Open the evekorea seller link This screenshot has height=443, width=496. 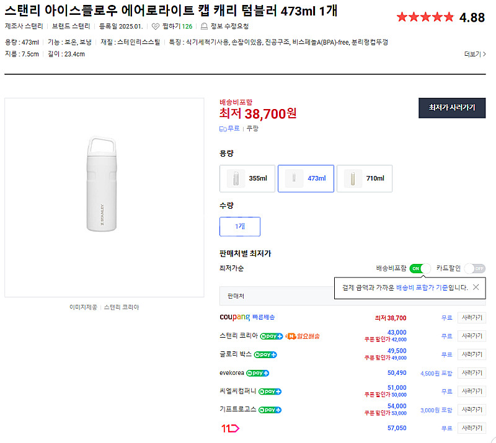click(232, 373)
